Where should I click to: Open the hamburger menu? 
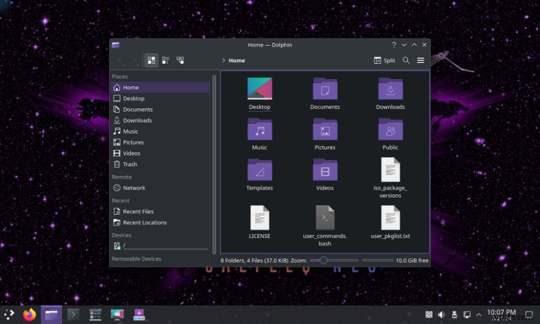(421, 60)
